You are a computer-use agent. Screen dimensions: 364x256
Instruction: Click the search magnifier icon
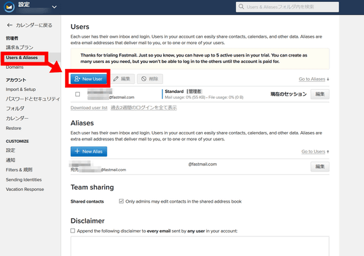[241, 6]
